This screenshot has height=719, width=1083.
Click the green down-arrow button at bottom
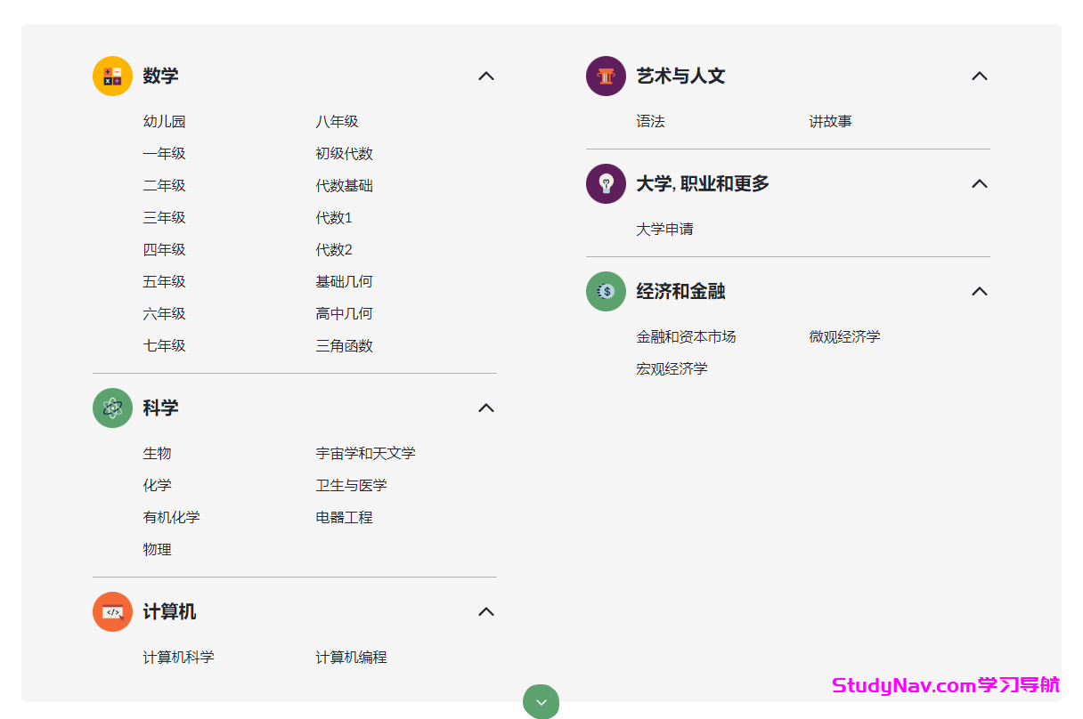pos(541,702)
